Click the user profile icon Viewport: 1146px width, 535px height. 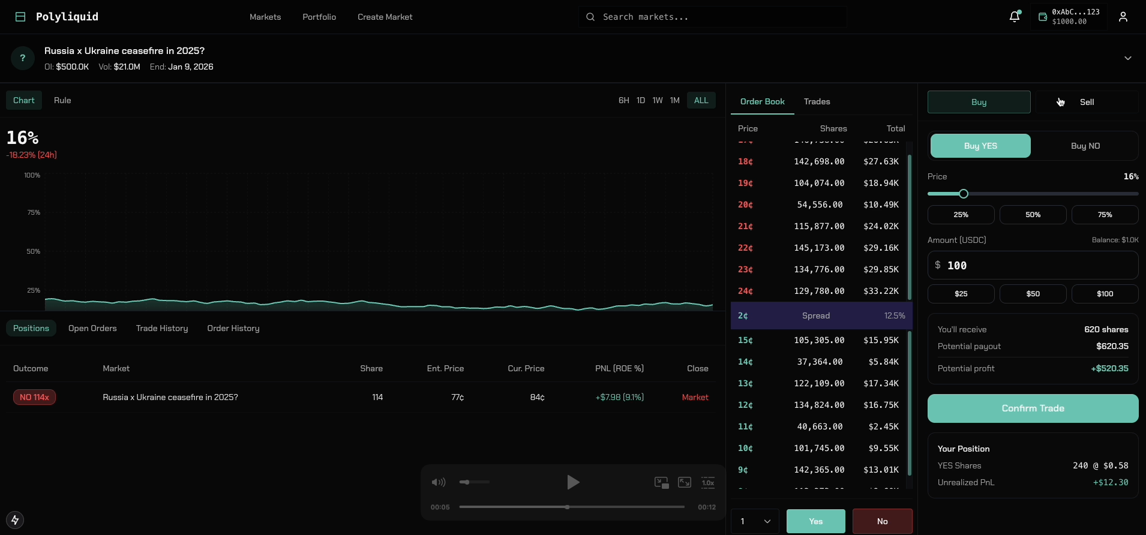pyautogui.click(x=1123, y=17)
